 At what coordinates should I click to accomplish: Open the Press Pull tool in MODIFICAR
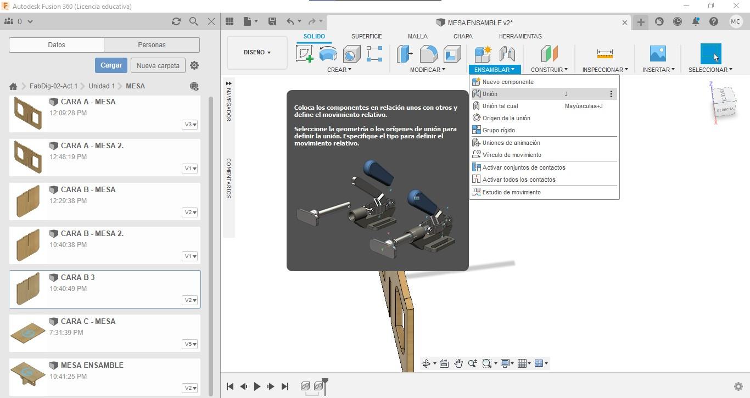tap(405, 54)
